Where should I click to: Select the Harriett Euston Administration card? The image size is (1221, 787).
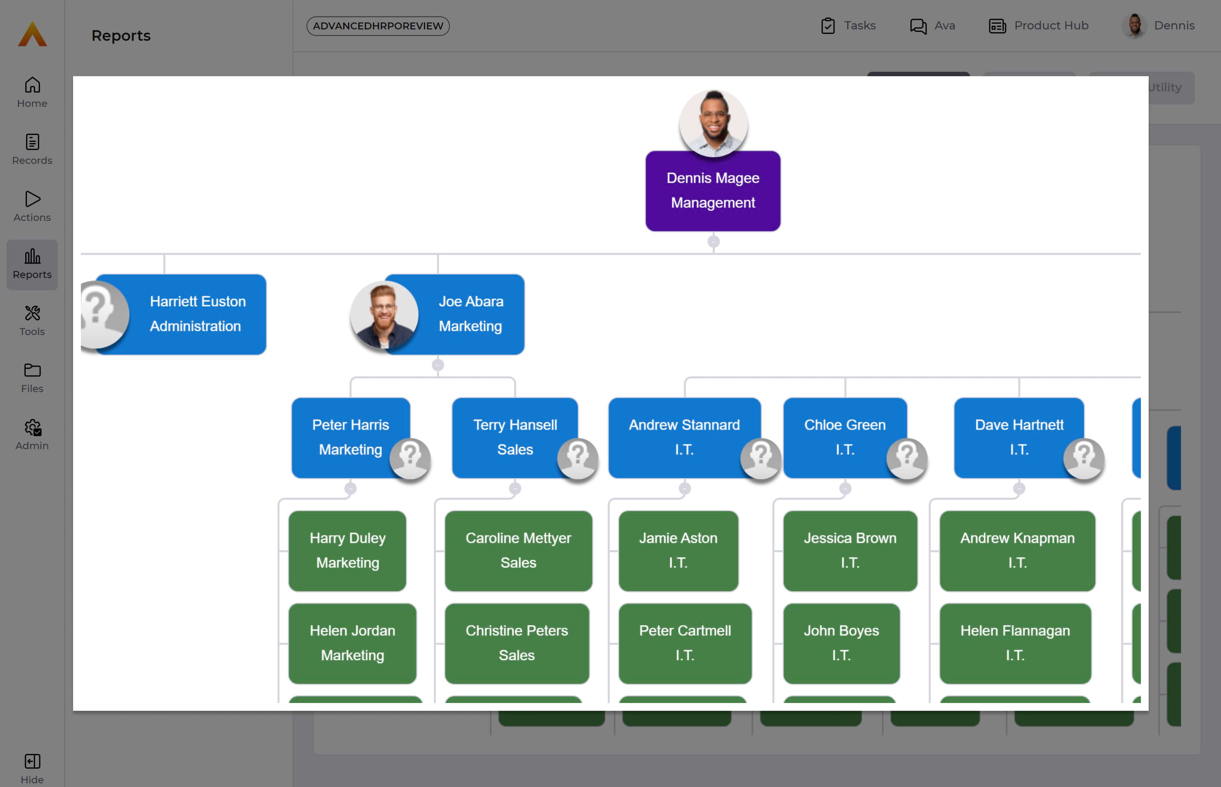click(180, 314)
